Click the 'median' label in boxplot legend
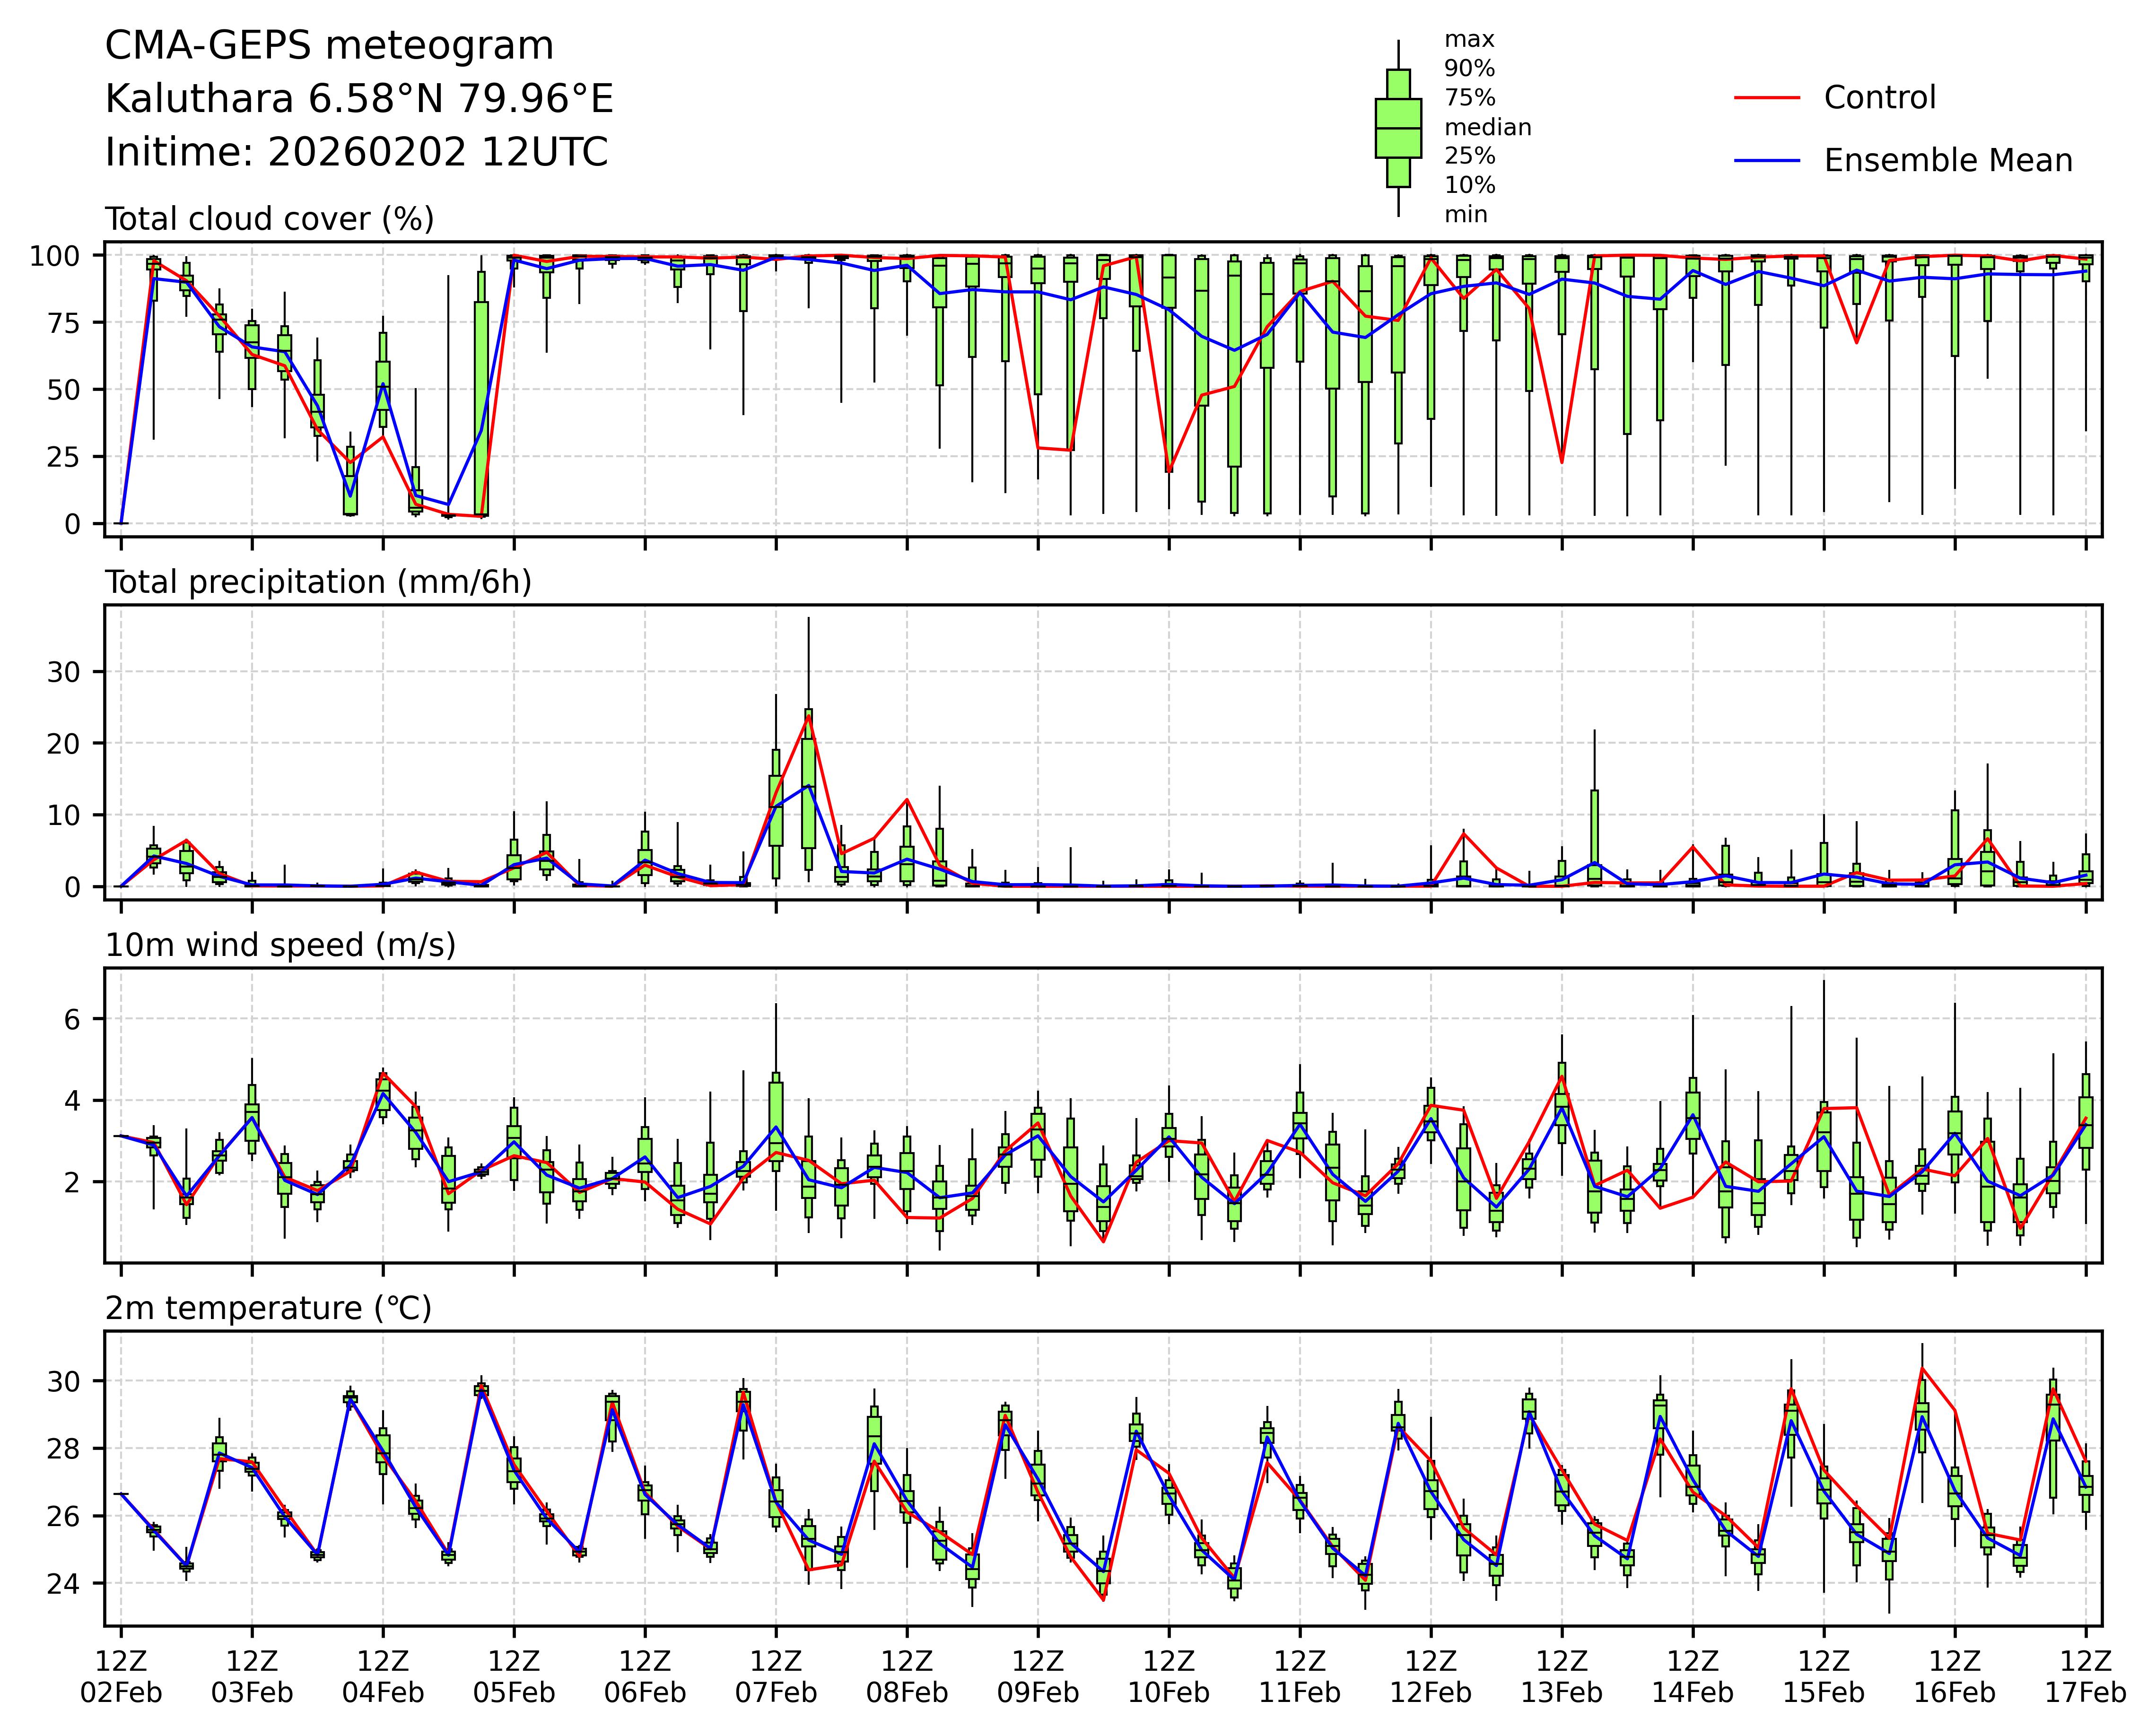The image size is (2156, 1736). [1487, 128]
